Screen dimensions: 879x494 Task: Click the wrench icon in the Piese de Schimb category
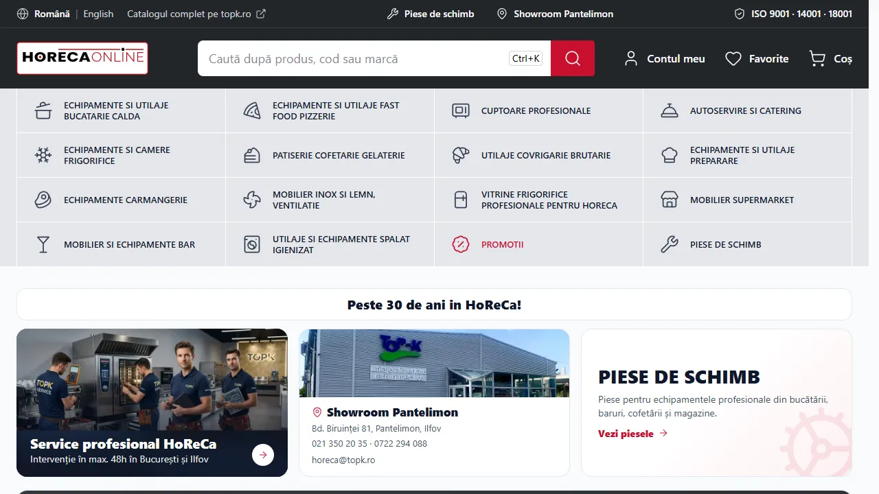click(670, 244)
